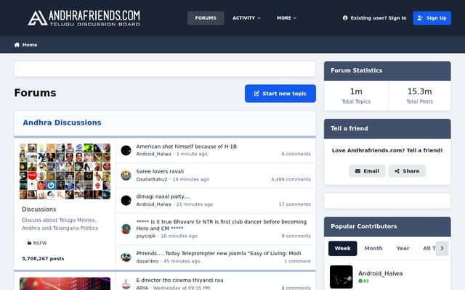Screen dimensions: 465x290
Task: Click the 9 comments count
Action: tap(296, 236)
